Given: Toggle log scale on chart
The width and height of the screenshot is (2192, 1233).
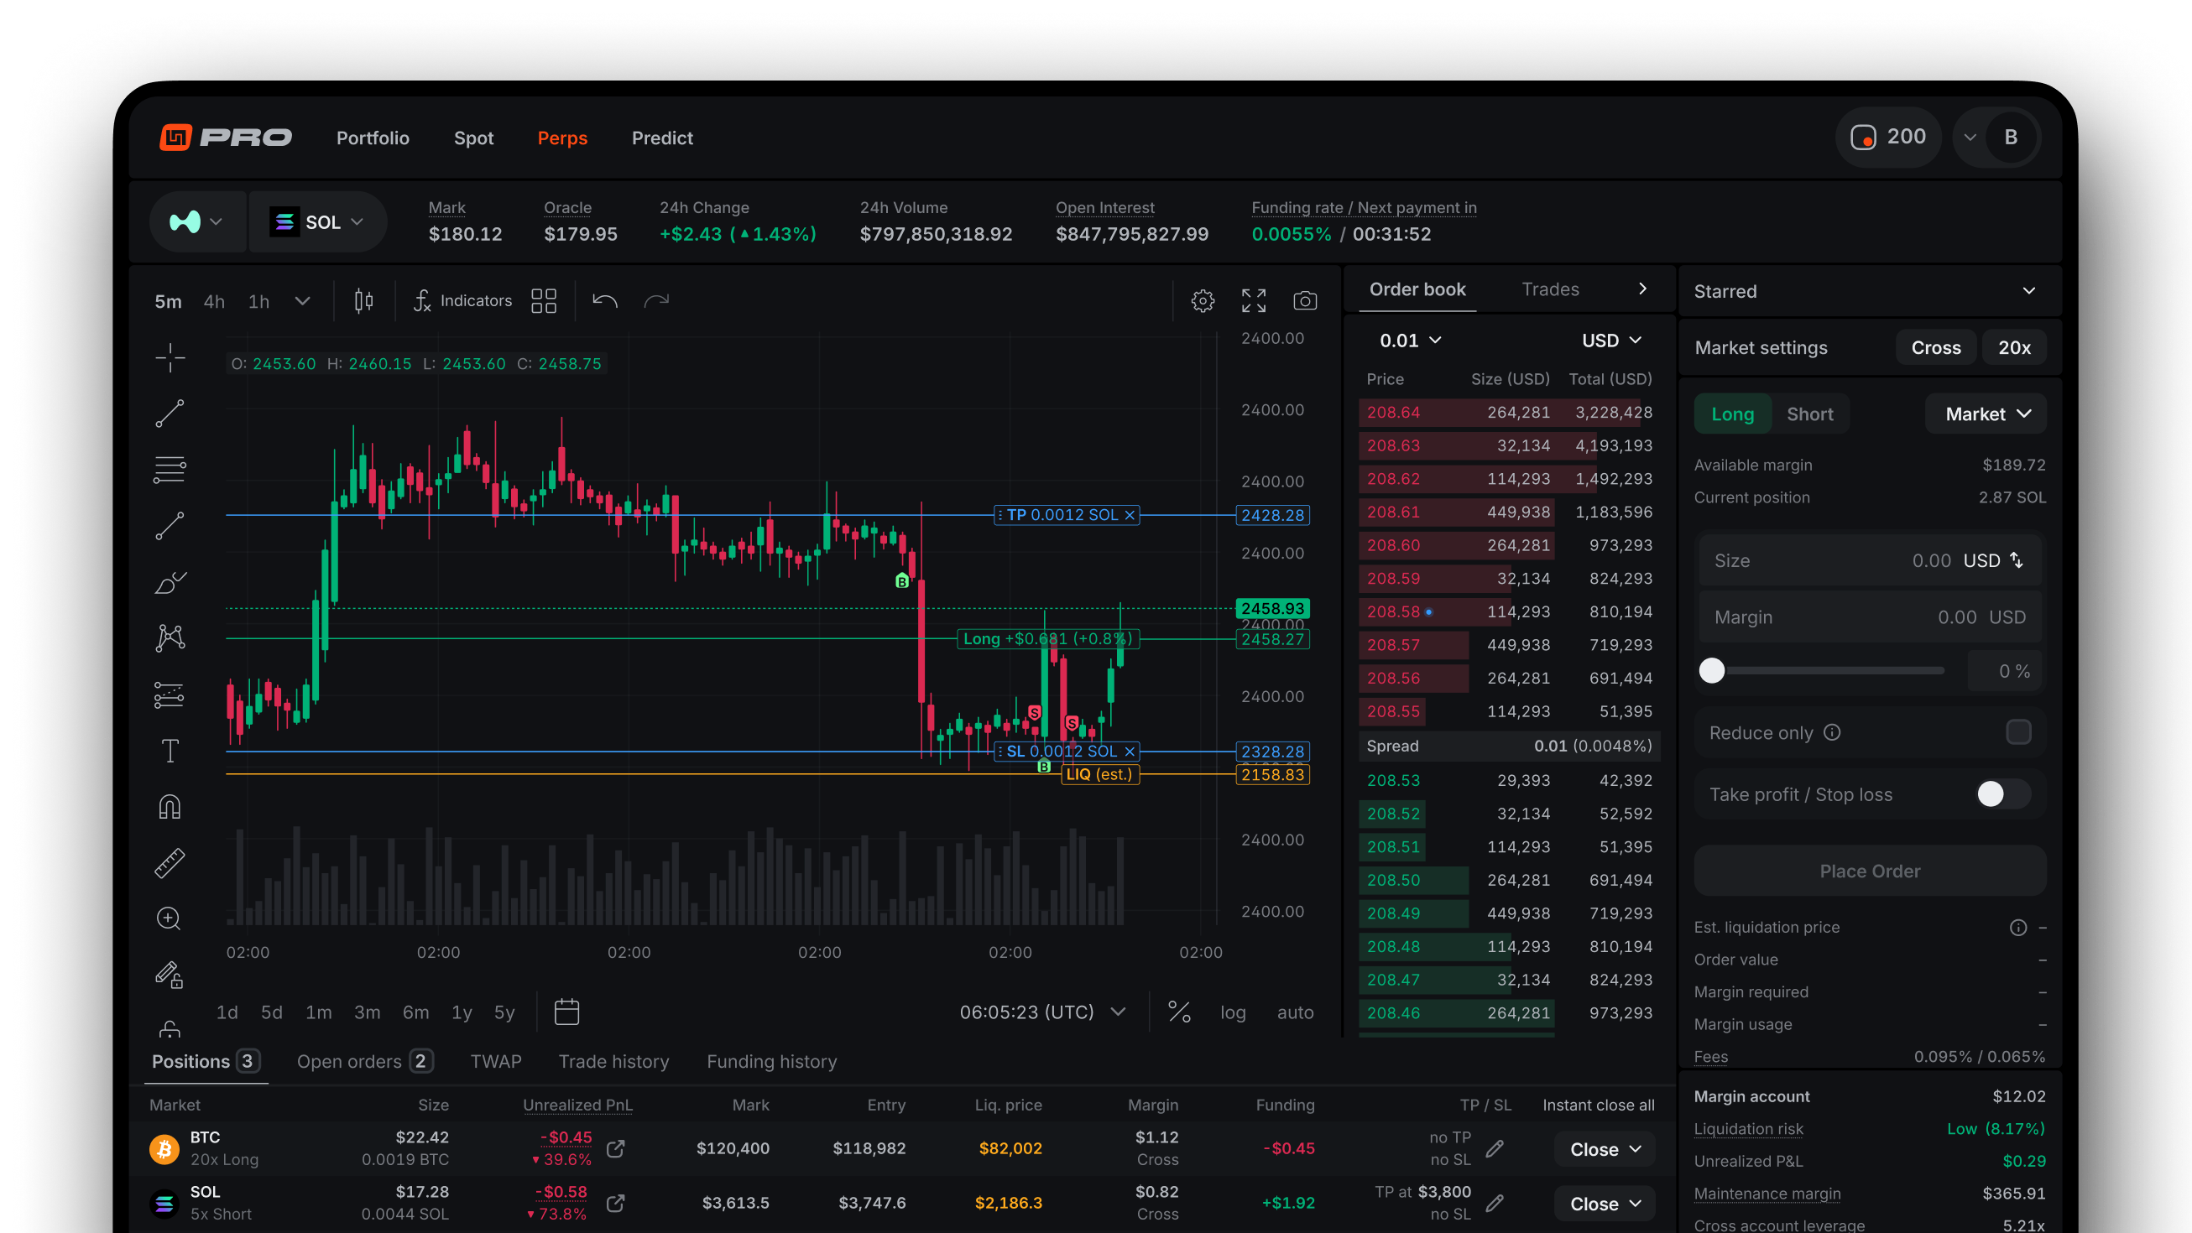Looking at the screenshot, I should coord(1233,1012).
